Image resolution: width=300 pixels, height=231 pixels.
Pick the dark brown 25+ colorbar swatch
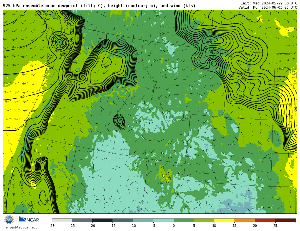click(285, 220)
